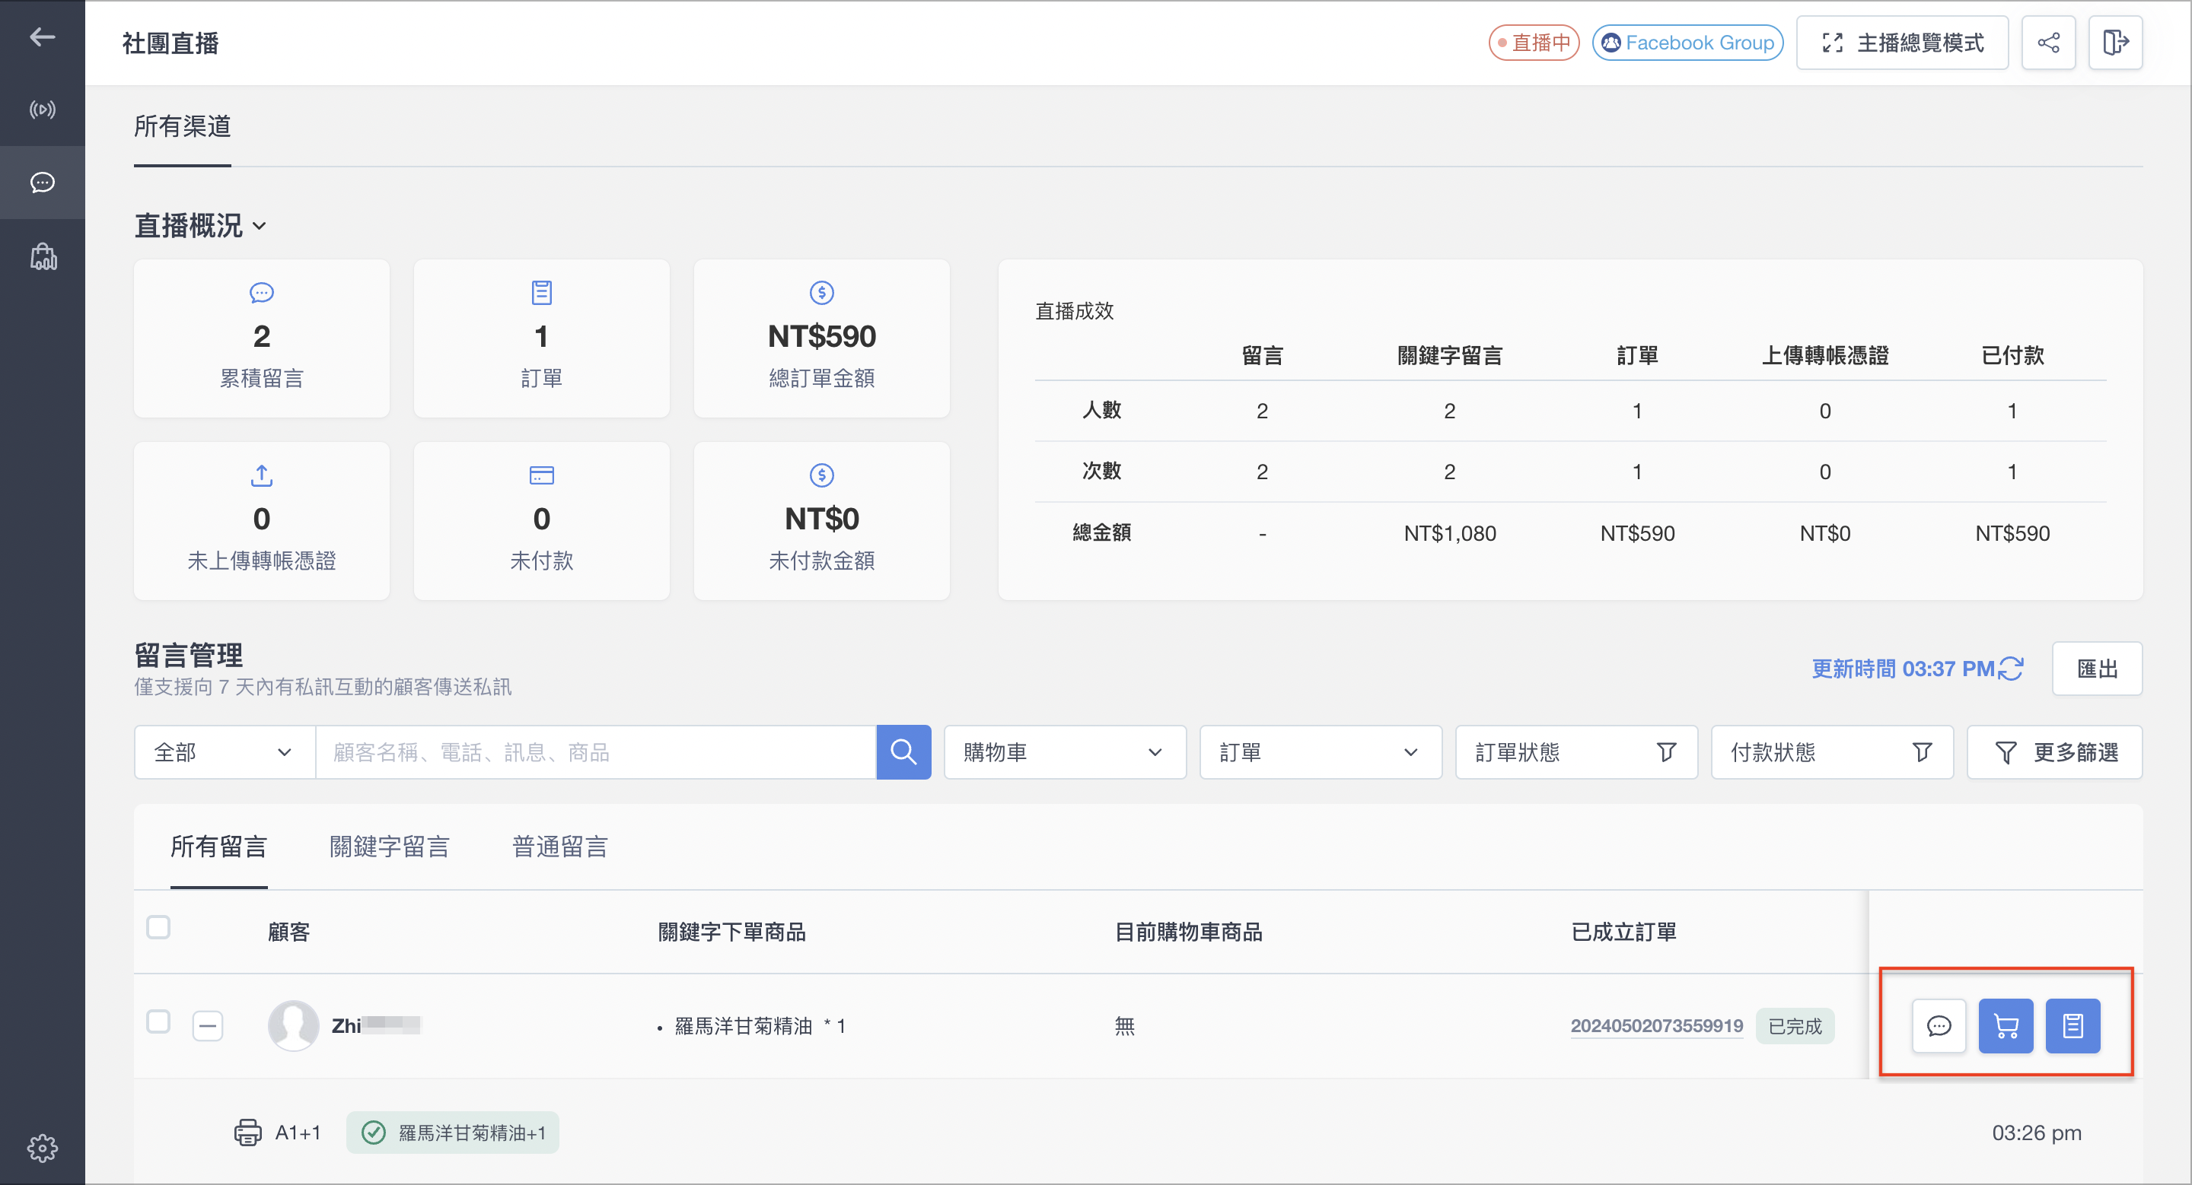Click the NT$1,080 cell in table

[1449, 533]
